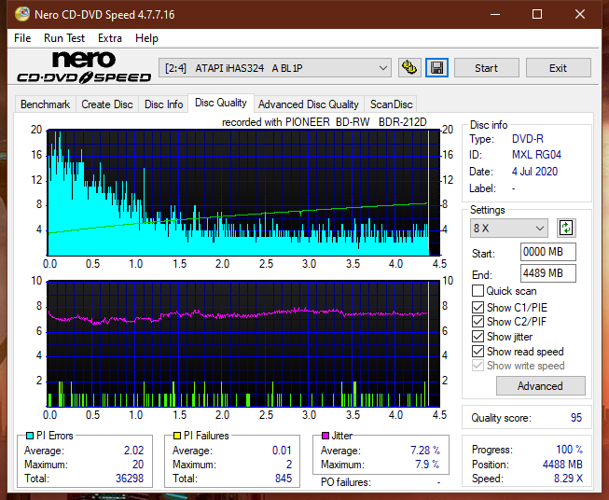Switch to the ScanDisc tab
Image resolution: width=609 pixels, height=500 pixels.
click(x=391, y=104)
